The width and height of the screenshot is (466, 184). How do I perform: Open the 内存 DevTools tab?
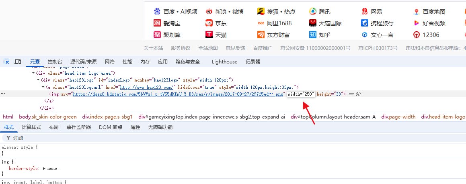point(145,62)
